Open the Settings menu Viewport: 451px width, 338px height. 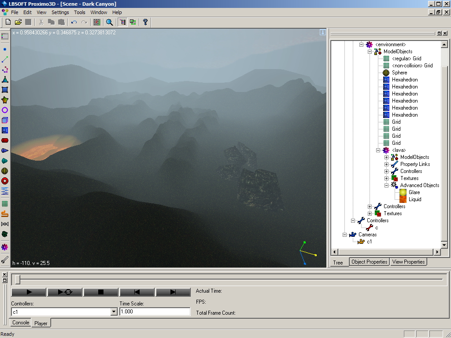(60, 12)
